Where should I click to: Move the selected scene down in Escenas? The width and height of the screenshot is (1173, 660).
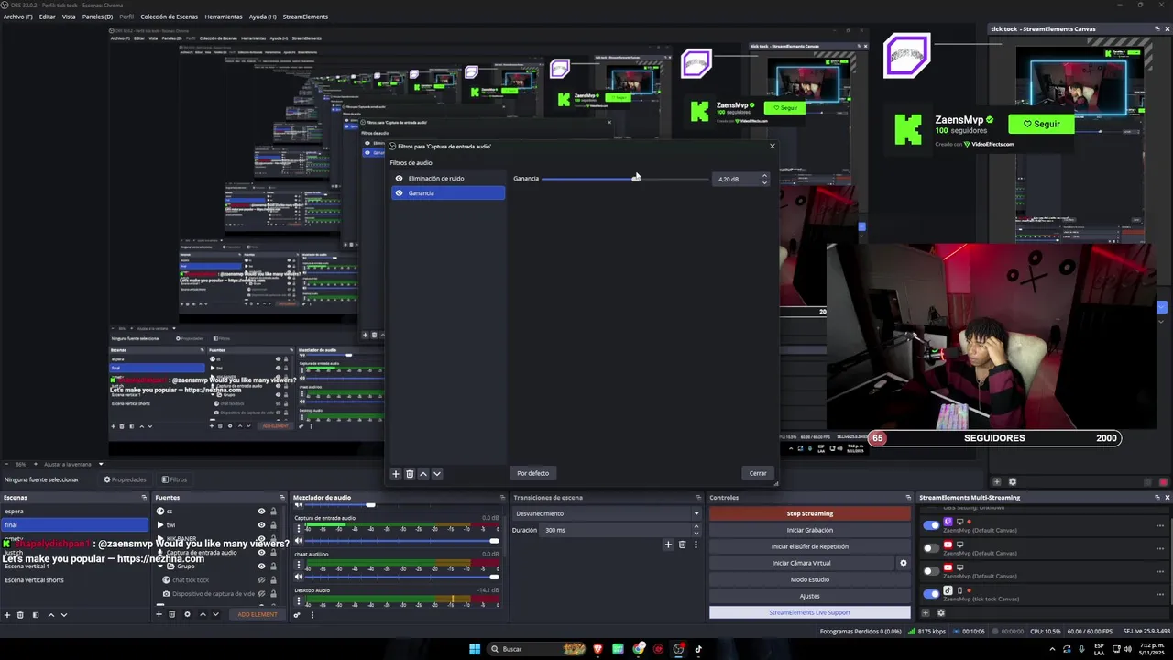(64, 614)
